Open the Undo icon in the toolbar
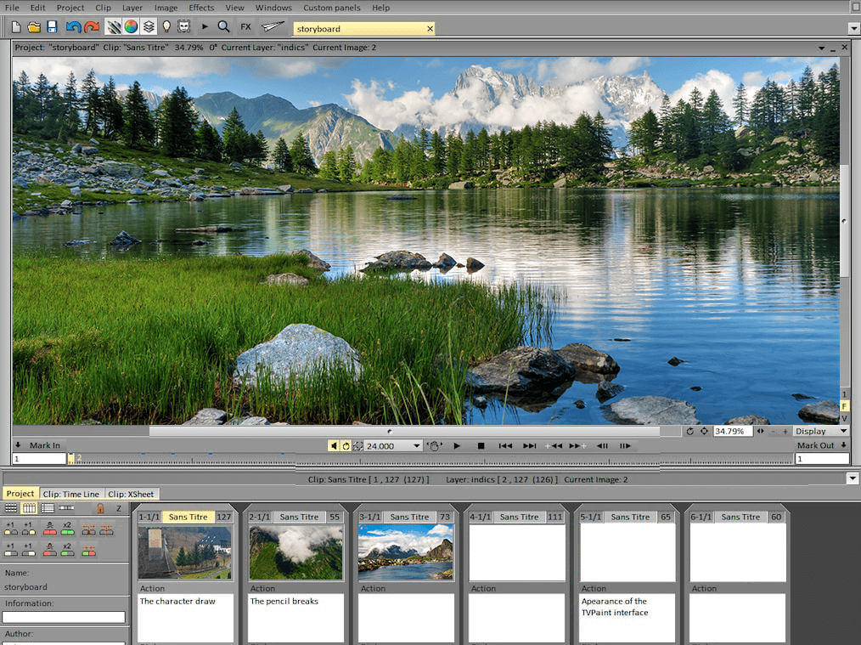861x645 pixels. 72,26
